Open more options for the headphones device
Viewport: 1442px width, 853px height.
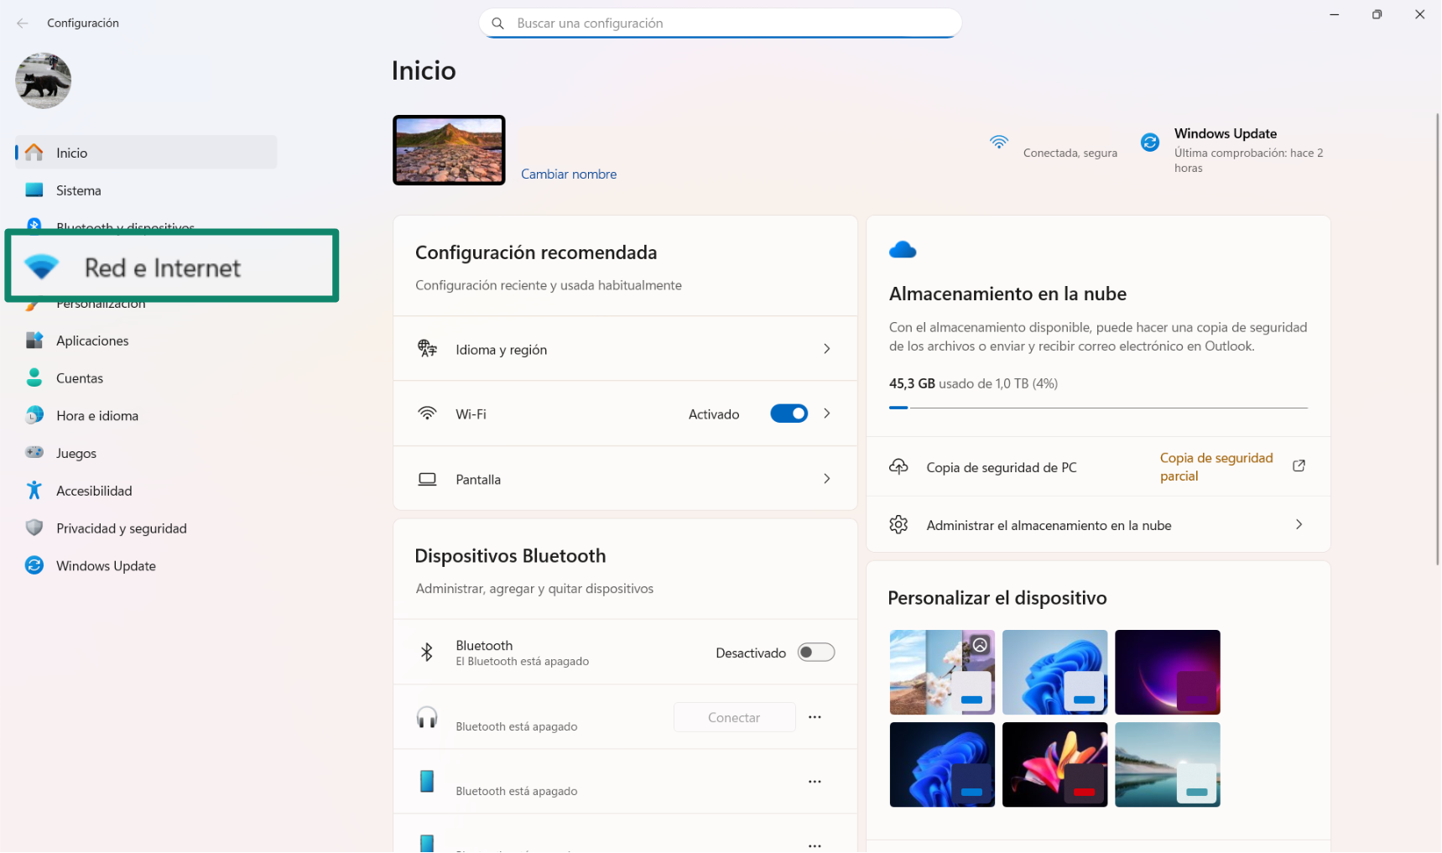815,717
